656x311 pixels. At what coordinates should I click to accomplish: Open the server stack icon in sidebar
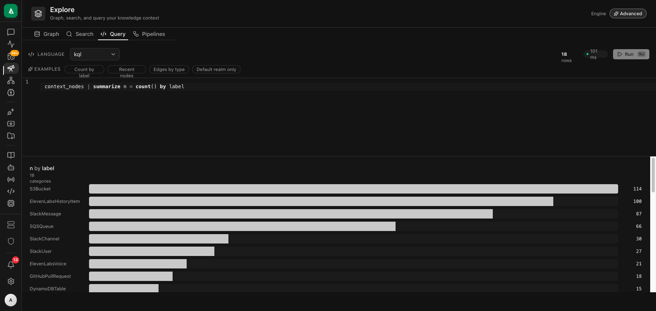coord(11,225)
